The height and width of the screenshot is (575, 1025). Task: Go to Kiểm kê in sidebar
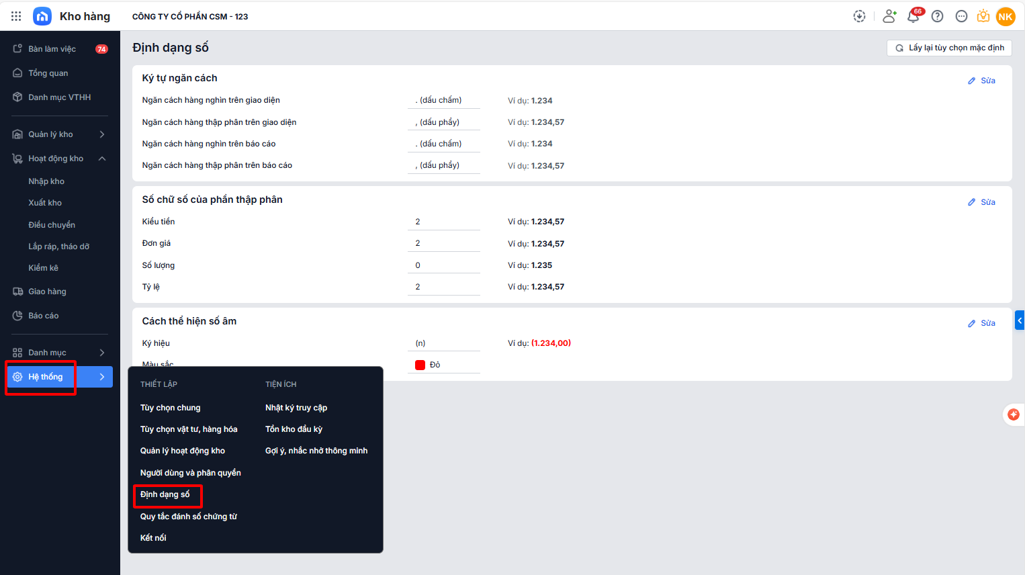[x=44, y=268]
